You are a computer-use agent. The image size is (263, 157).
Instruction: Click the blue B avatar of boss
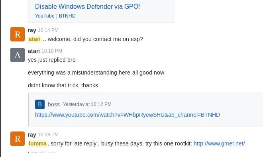(x=40, y=104)
